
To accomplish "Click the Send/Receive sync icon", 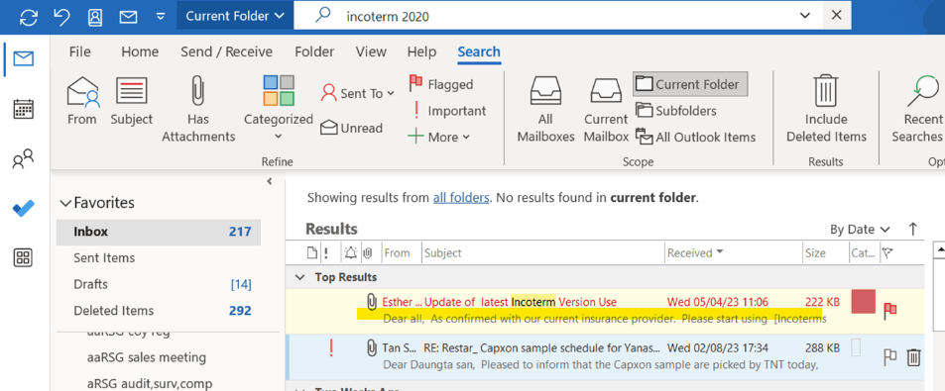I will coord(29,17).
